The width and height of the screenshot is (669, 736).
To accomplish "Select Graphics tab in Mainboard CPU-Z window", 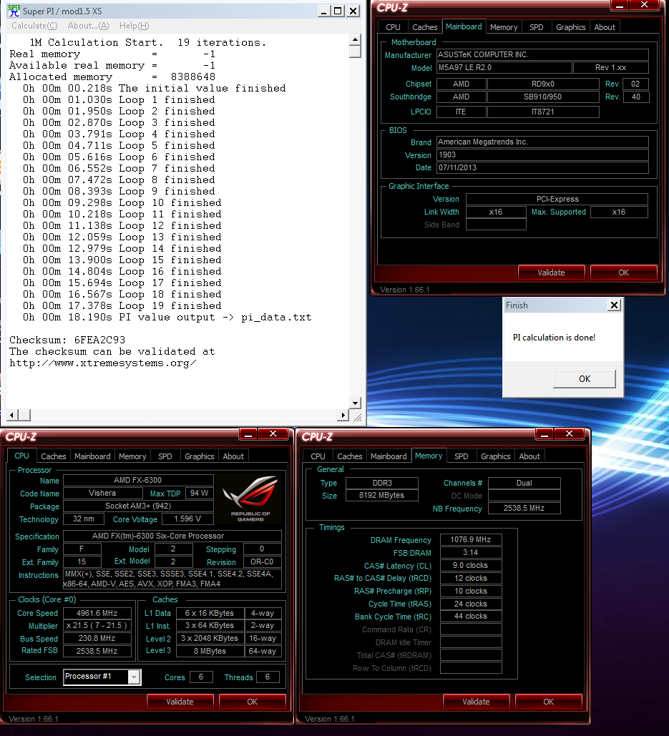I will click(570, 27).
